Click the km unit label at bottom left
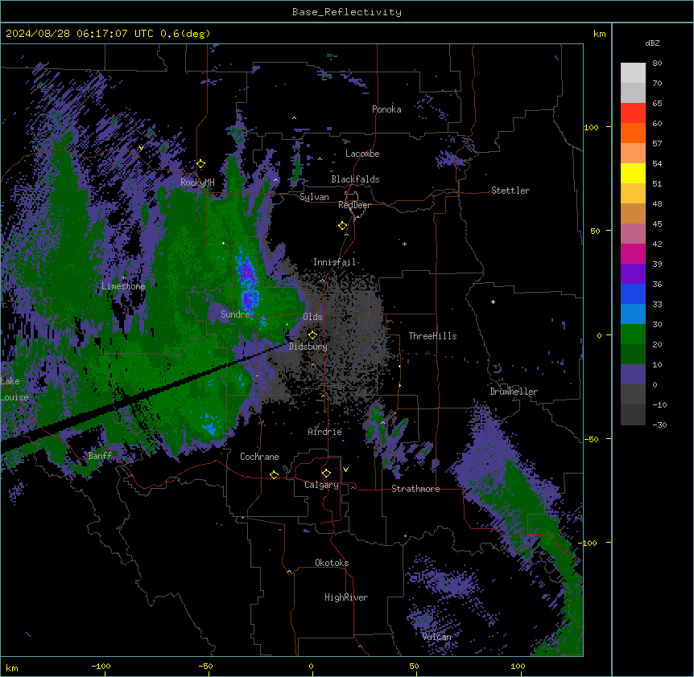This screenshot has height=677, width=694. pyautogui.click(x=12, y=667)
